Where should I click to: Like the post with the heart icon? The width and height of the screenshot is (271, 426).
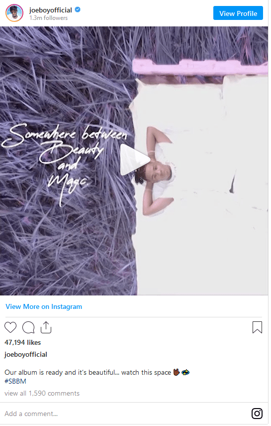click(x=10, y=327)
